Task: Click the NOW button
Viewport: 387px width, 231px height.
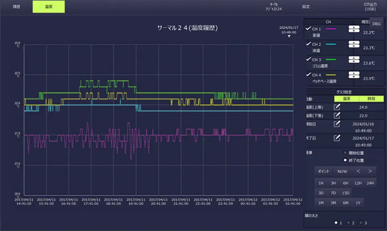Action: click(x=342, y=171)
